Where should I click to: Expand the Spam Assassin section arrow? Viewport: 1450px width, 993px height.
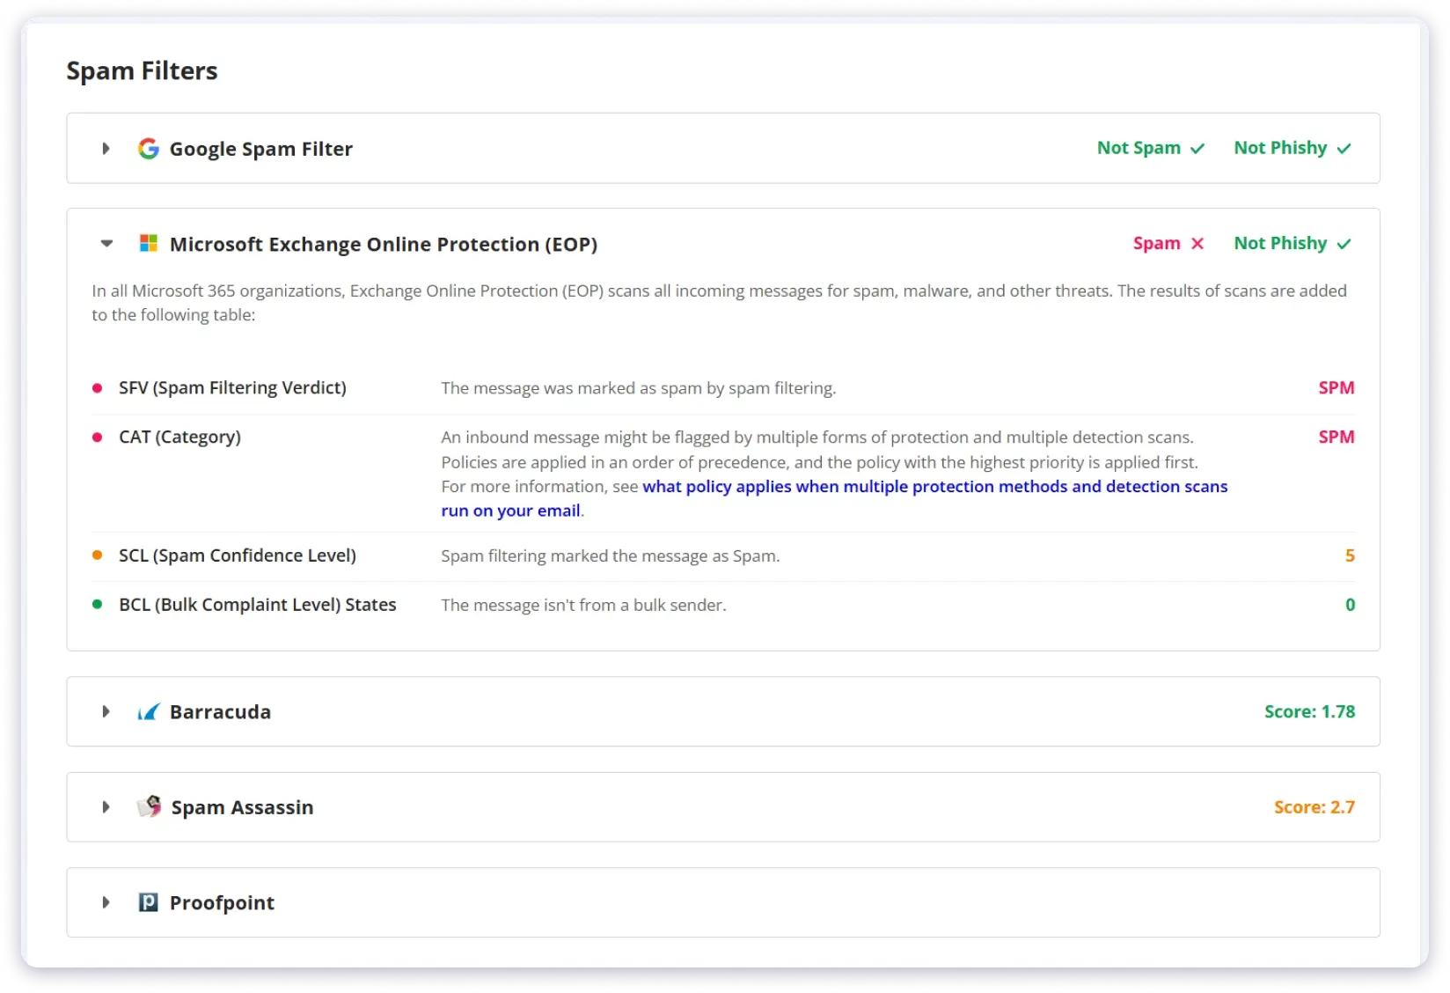point(106,807)
